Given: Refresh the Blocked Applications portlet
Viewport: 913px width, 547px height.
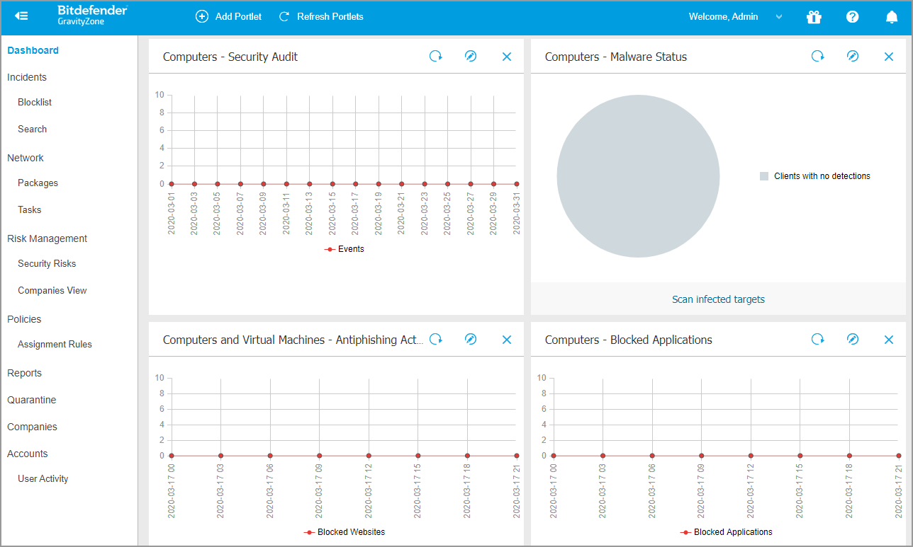Looking at the screenshot, I should tap(817, 340).
